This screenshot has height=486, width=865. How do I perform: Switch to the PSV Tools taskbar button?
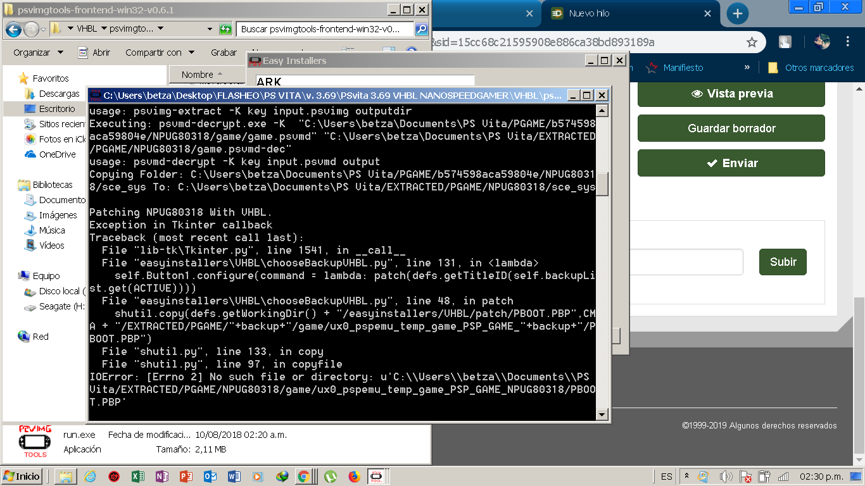(x=376, y=477)
